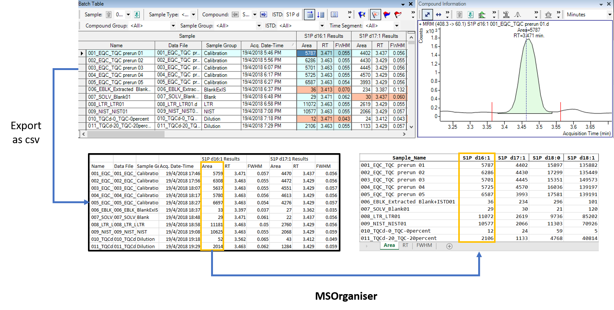The width and height of the screenshot is (614, 310).
Task: Click the right red integration marker in chromatogram
Action: (x=561, y=111)
